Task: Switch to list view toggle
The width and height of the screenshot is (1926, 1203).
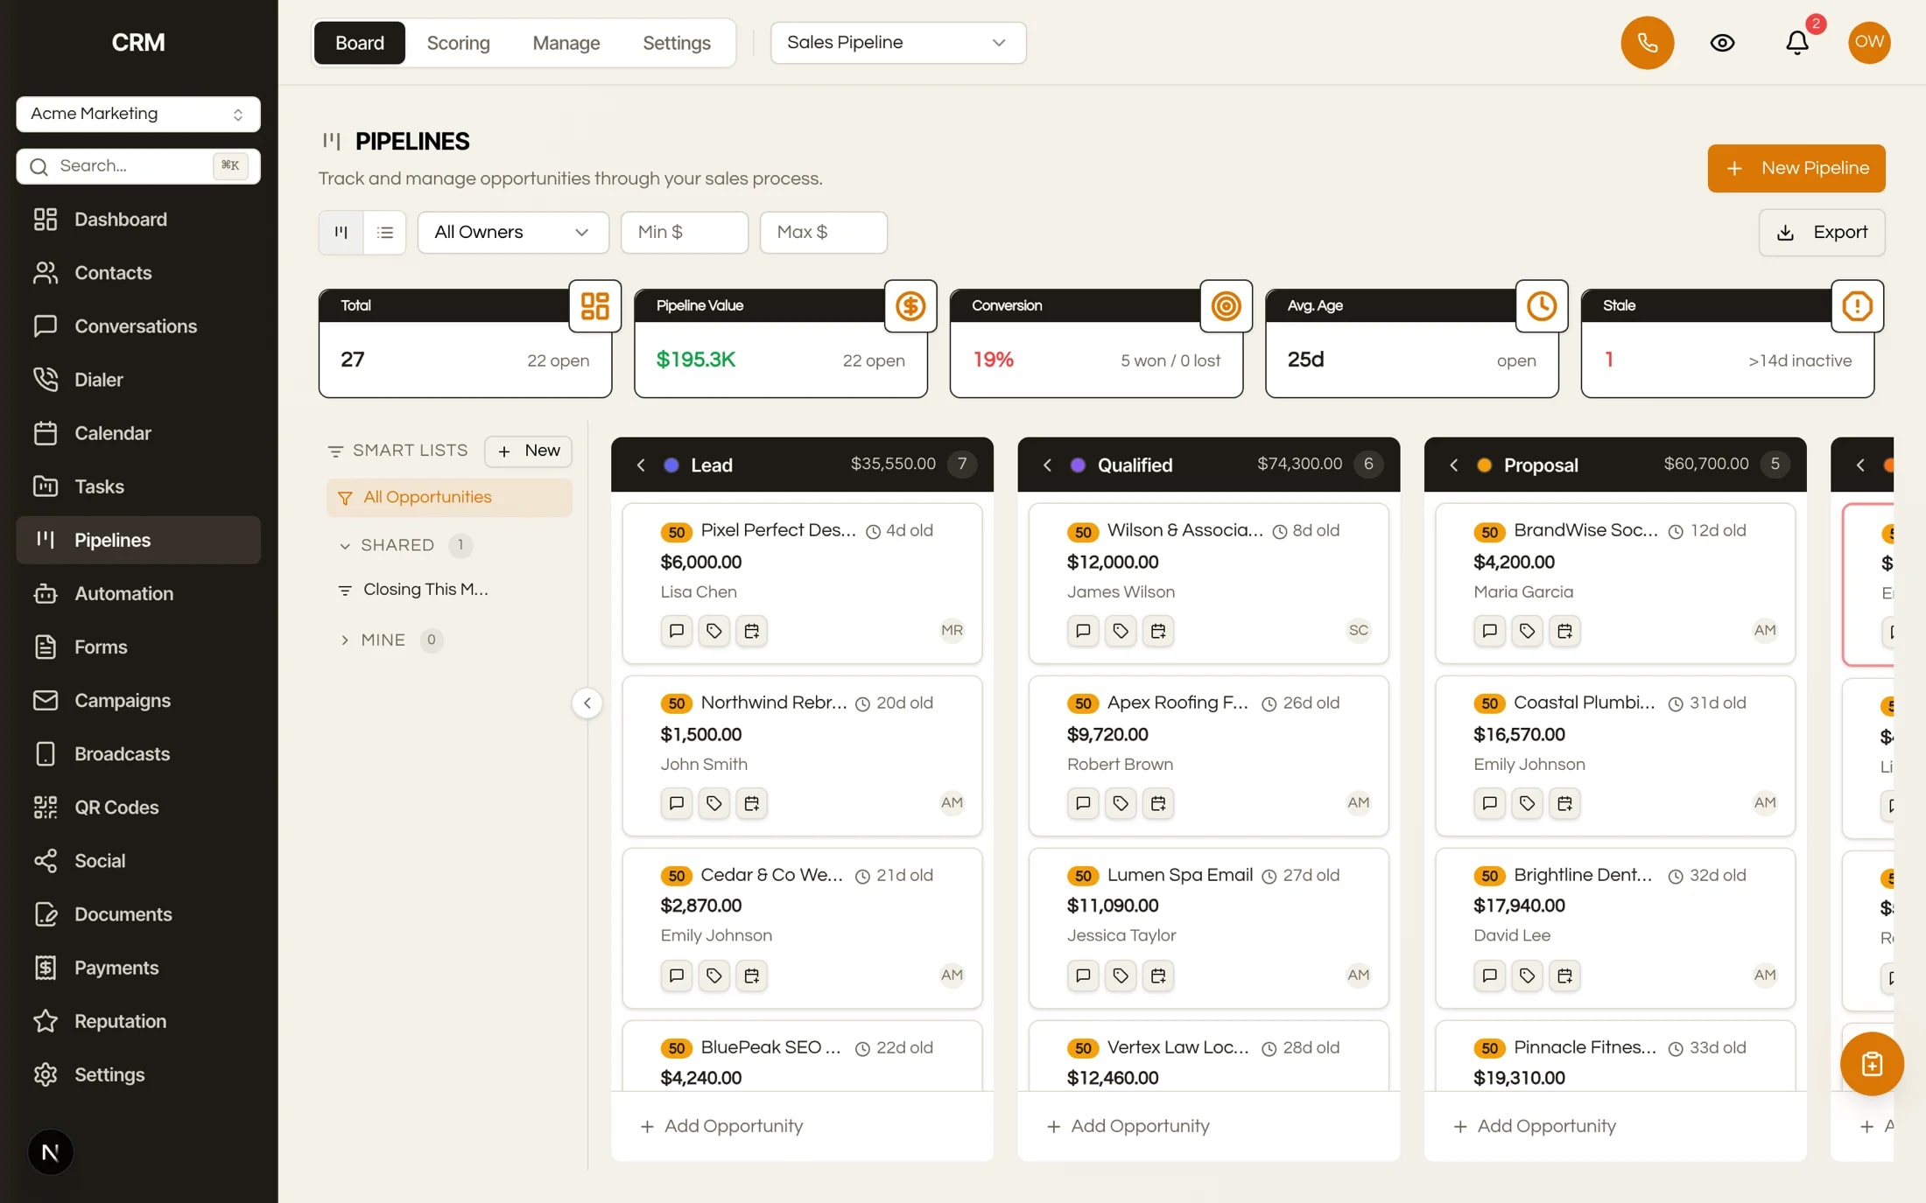Action: tap(384, 232)
